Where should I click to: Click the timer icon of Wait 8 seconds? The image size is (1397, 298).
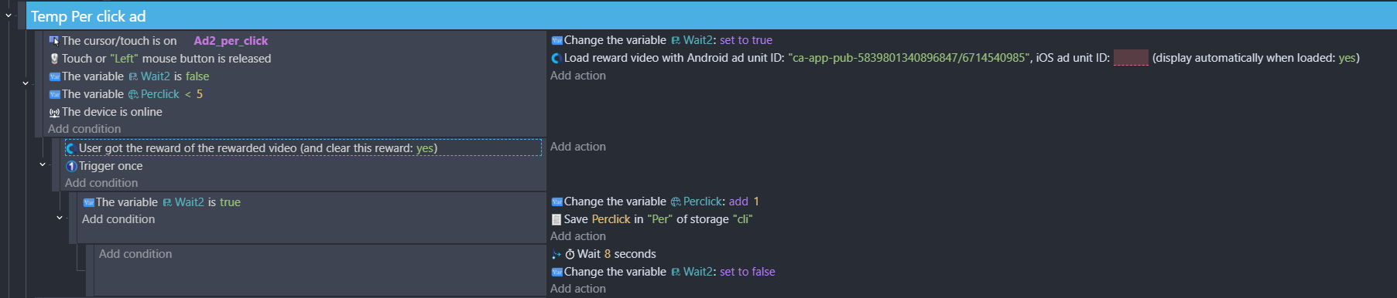(570, 254)
